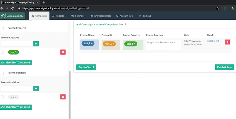Click the Add Campaign breadcrumb link
This screenshot has width=236, height=119.
click(84, 24)
